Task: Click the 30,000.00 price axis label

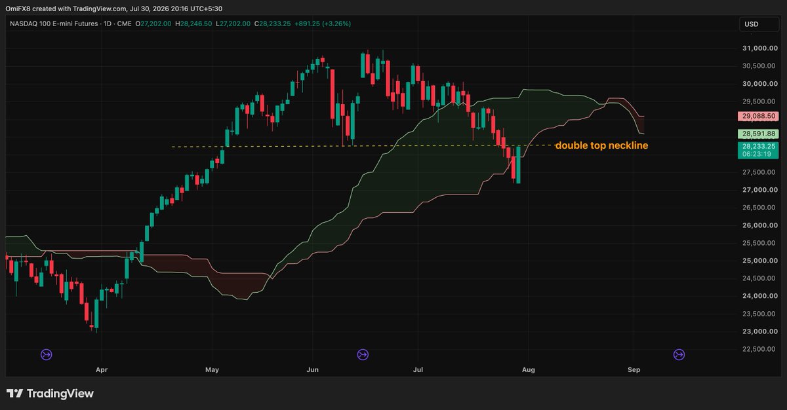Action: [x=759, y=84]
